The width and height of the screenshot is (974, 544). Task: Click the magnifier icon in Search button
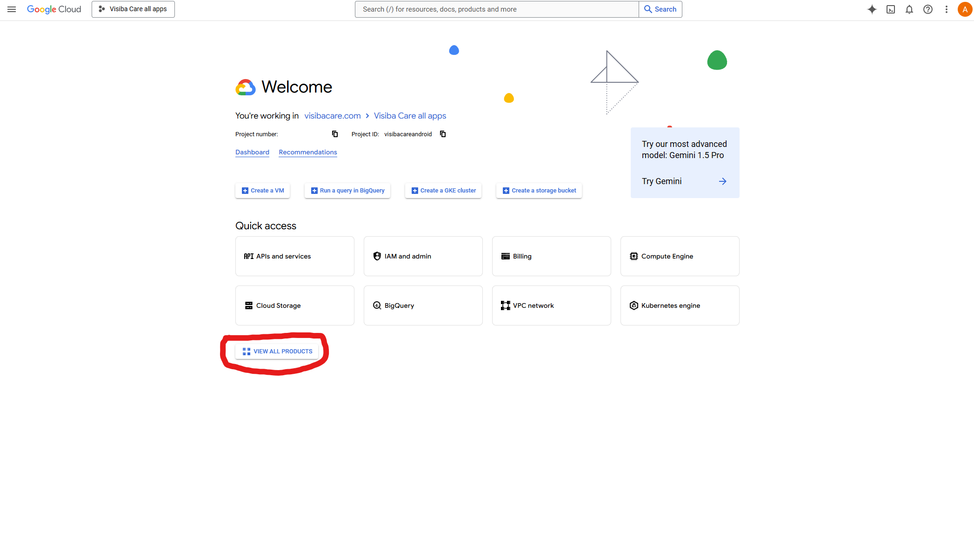pos(648,9)
